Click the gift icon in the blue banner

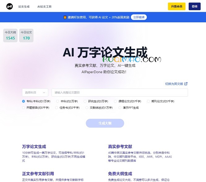tap(65, 17)
